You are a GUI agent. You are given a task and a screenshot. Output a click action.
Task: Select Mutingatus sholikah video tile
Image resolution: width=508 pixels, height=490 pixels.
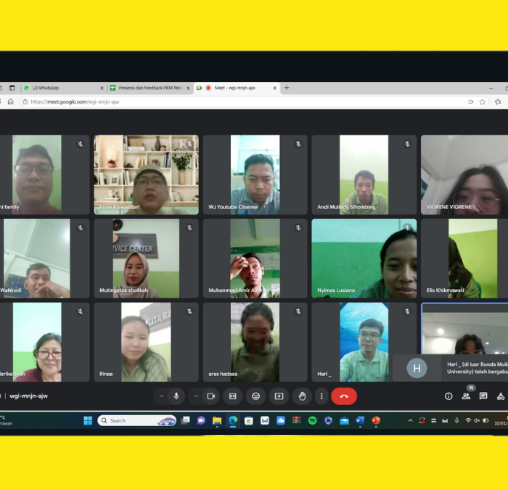pos(146,258)
